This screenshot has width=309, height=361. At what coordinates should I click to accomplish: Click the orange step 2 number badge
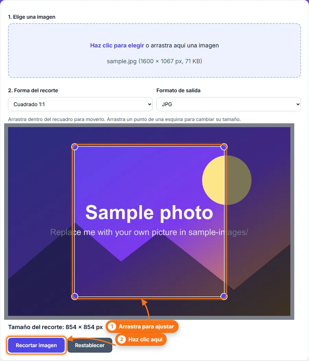coord(122,339)
